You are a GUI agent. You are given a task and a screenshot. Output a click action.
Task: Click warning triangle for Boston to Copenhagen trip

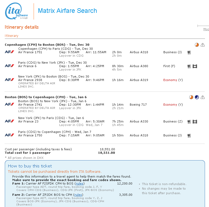pyautogui.click(x=203, y=97)
